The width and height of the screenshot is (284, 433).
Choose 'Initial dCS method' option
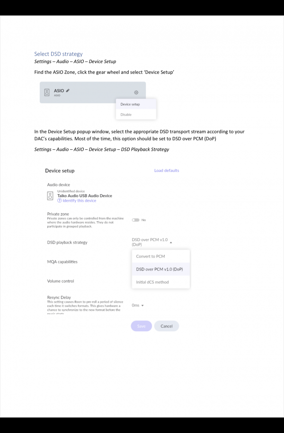[152, 282]
